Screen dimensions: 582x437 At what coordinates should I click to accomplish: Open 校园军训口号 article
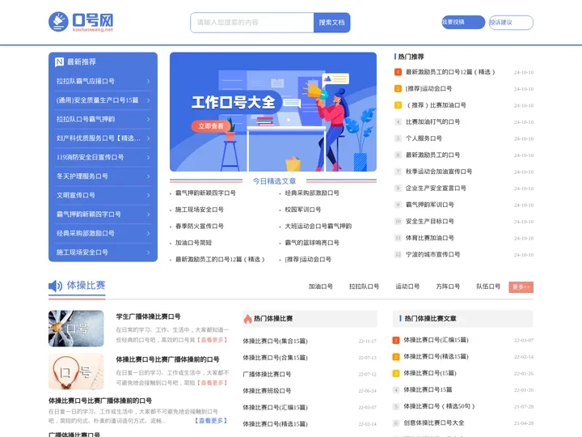click(x=302, y=210)
